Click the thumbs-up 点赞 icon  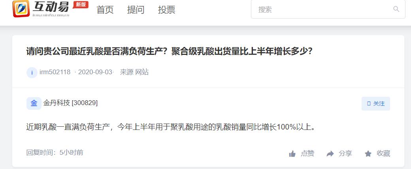pos(292,154)
